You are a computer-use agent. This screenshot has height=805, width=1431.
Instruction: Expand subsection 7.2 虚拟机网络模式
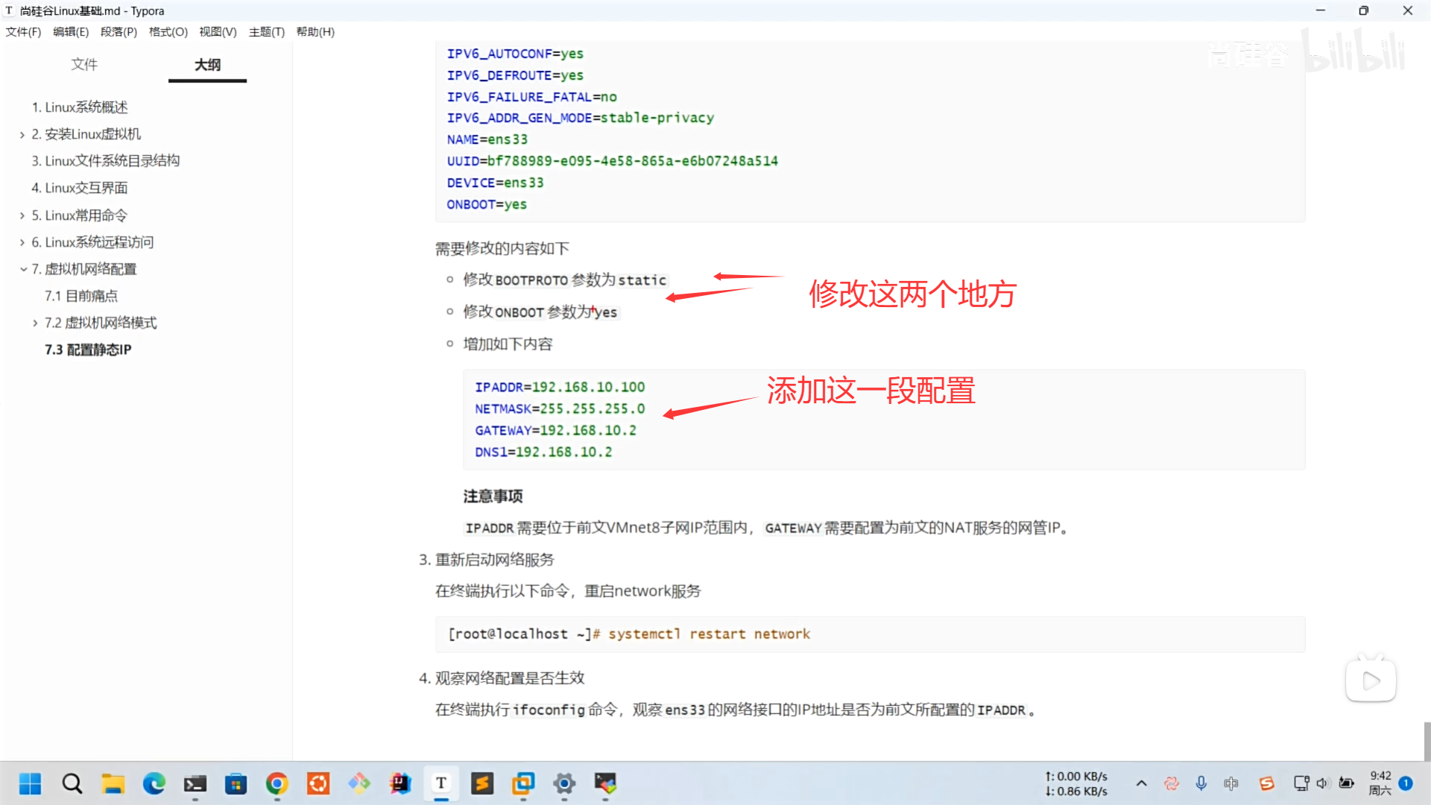pyautogui.click(x=35, y=323)
